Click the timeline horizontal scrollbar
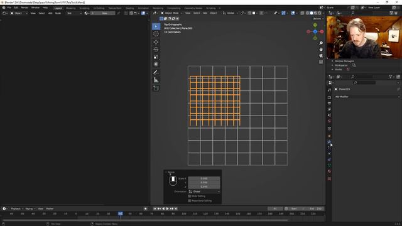 click(x=145, y=220)
